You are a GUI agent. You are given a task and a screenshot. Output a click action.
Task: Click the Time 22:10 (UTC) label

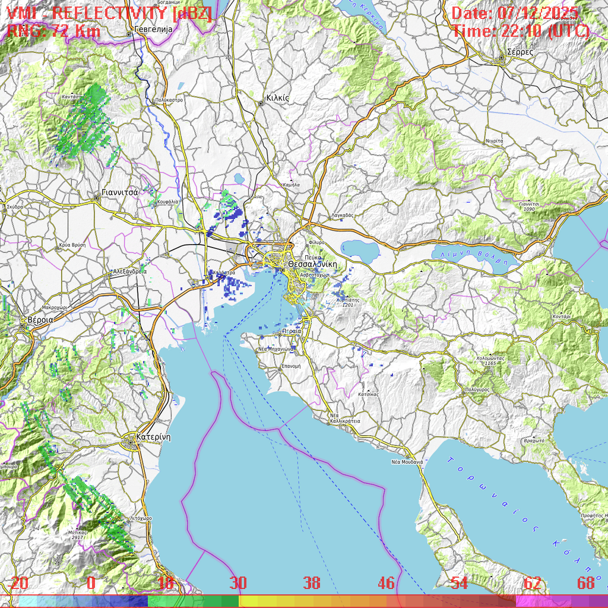point(521,31)
